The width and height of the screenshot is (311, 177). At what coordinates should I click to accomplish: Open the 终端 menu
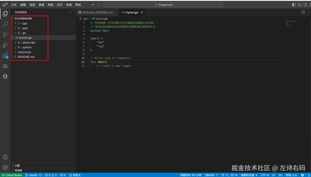(69, 5)
